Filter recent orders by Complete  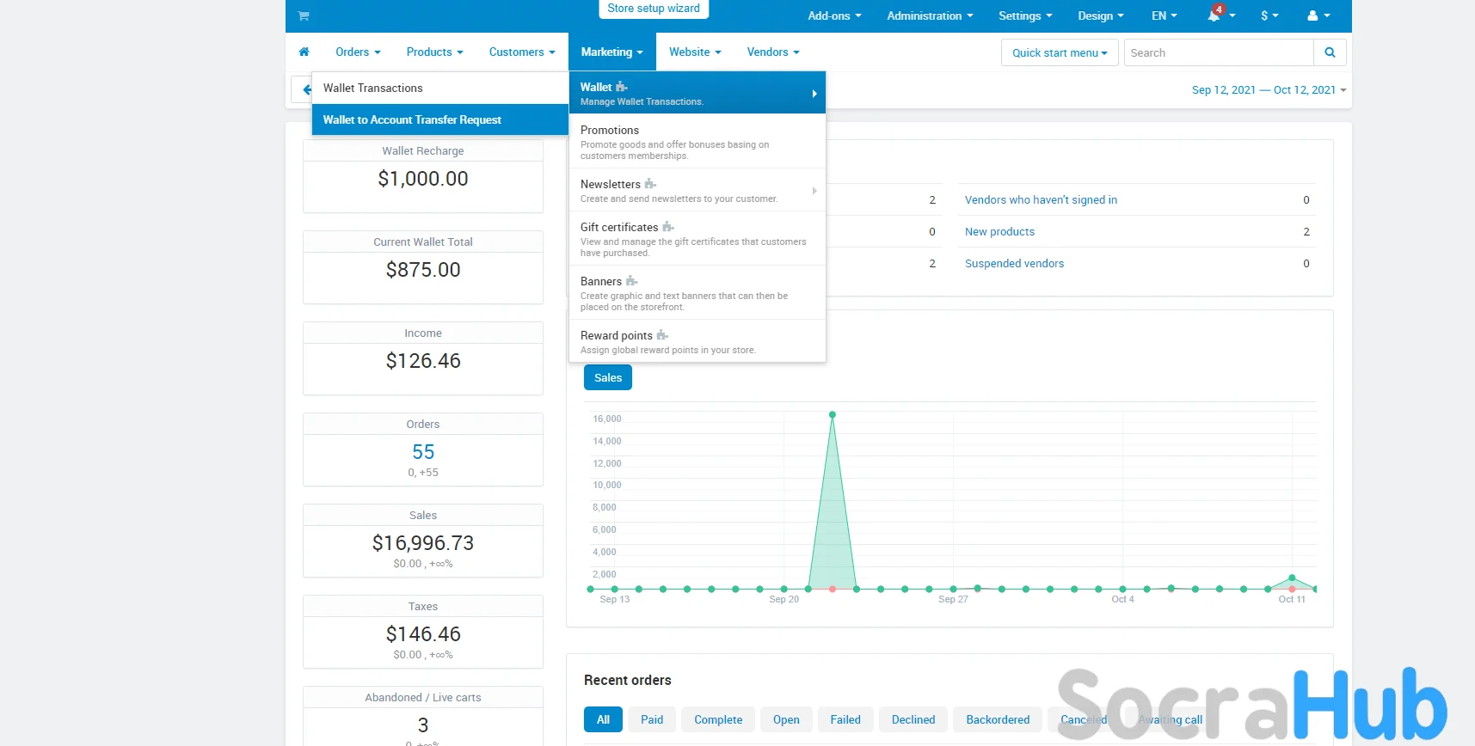717,719
